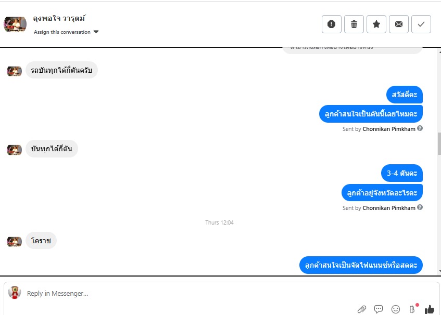
Task: Delete conversation using trash icon
Action: click(354, 24)
